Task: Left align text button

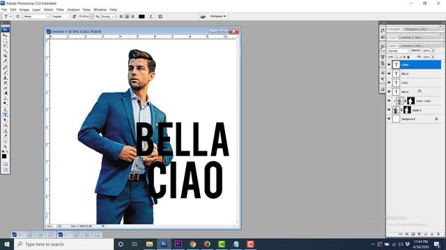Action: pos(121,17)
